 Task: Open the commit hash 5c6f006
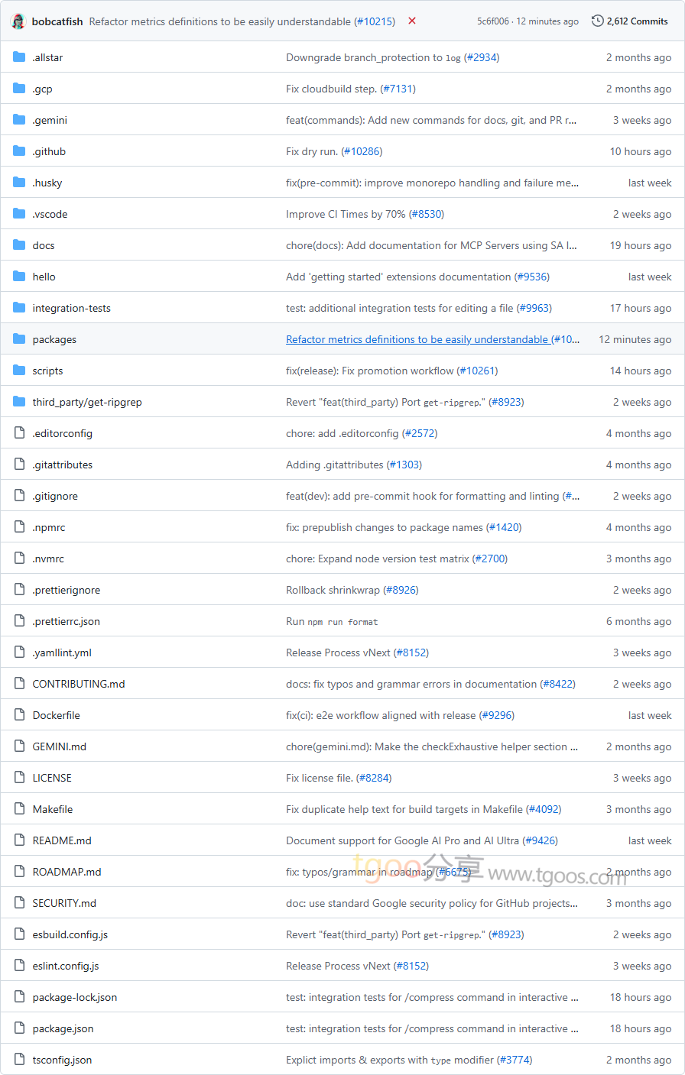[x=492, y=21]
